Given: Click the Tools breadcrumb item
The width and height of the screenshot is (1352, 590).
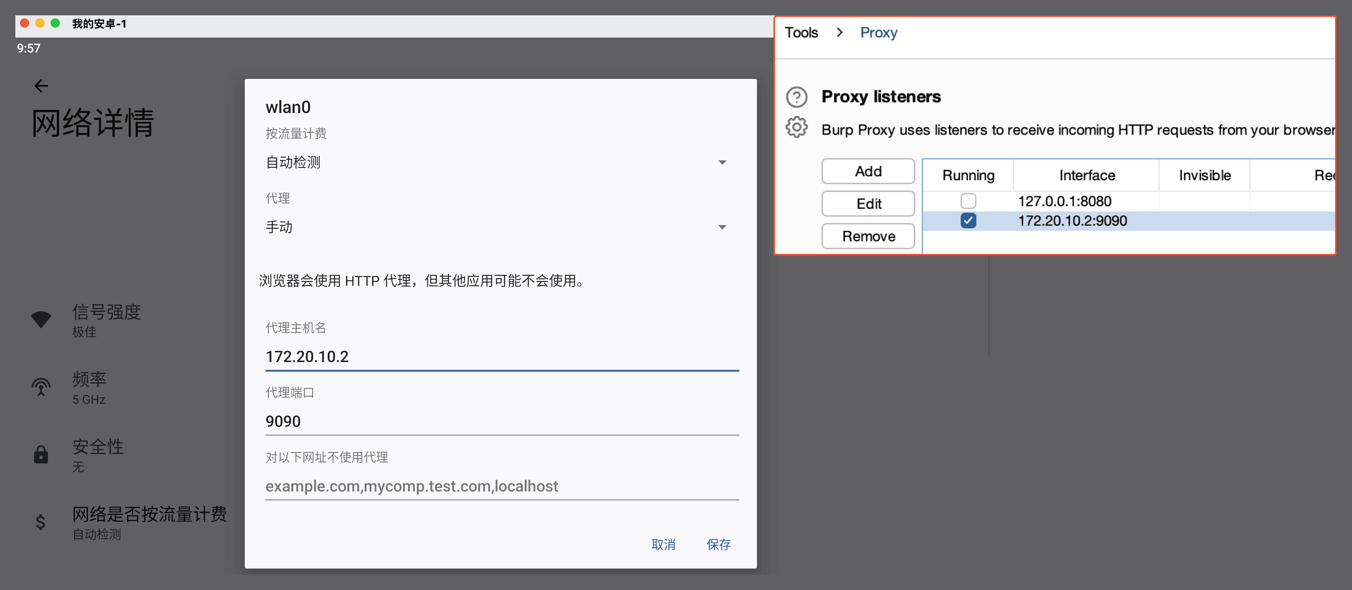Looking at the screenshot, I should pyautogui.click(x=801, y=33).
